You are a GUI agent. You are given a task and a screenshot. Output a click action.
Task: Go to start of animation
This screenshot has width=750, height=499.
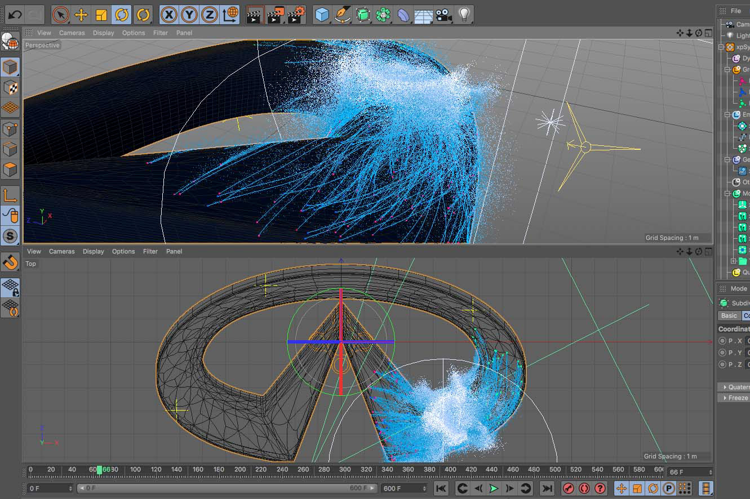[x=441, y=488]
